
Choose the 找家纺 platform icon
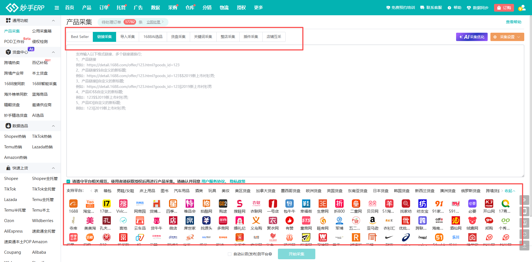point(406,204)
